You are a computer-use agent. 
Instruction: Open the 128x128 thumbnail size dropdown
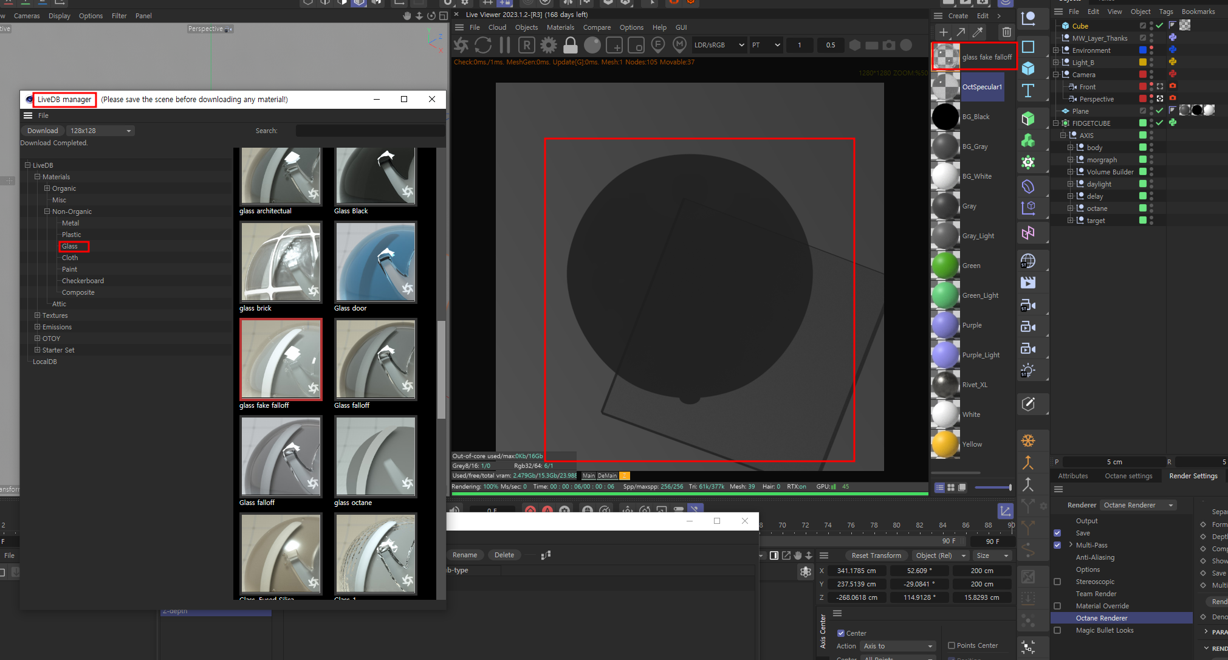click(100, 131)
